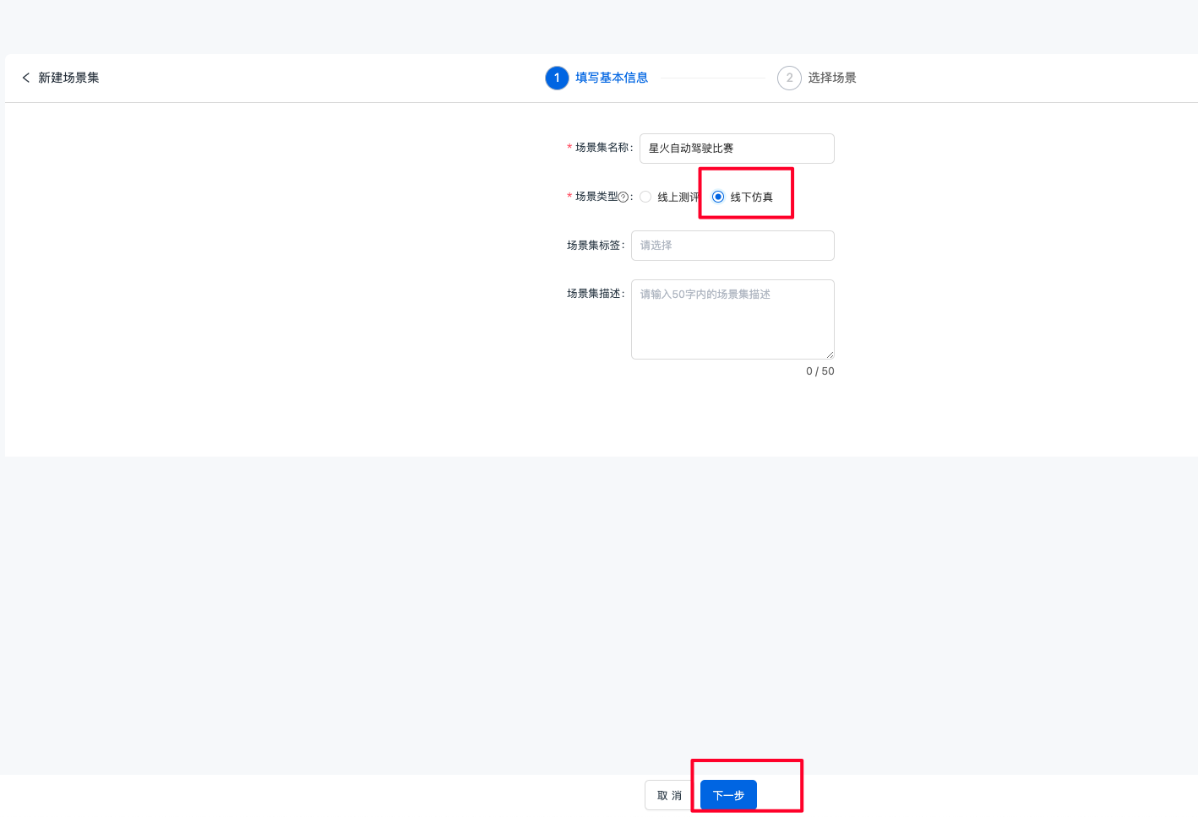
Task: Click the 取消 button
Action: click(668, 794)
